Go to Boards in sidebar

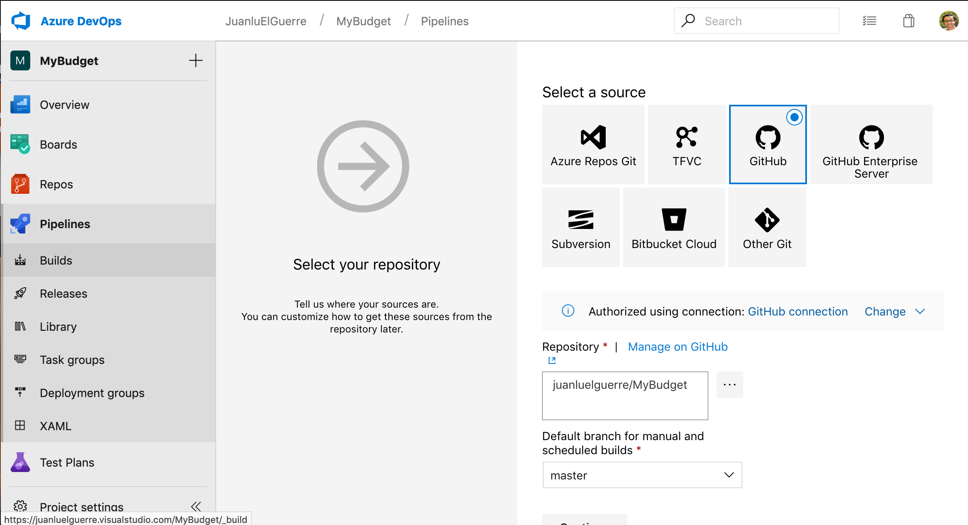(x=58, y=144)
